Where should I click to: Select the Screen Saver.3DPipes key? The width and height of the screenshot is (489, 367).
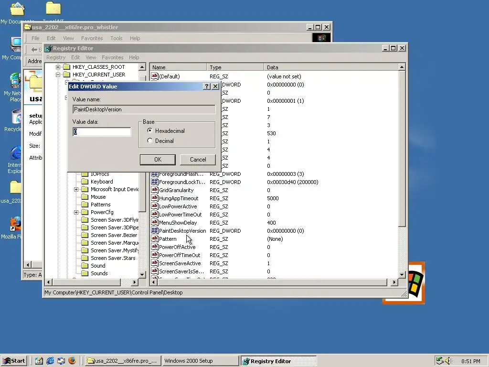(114, 228)
